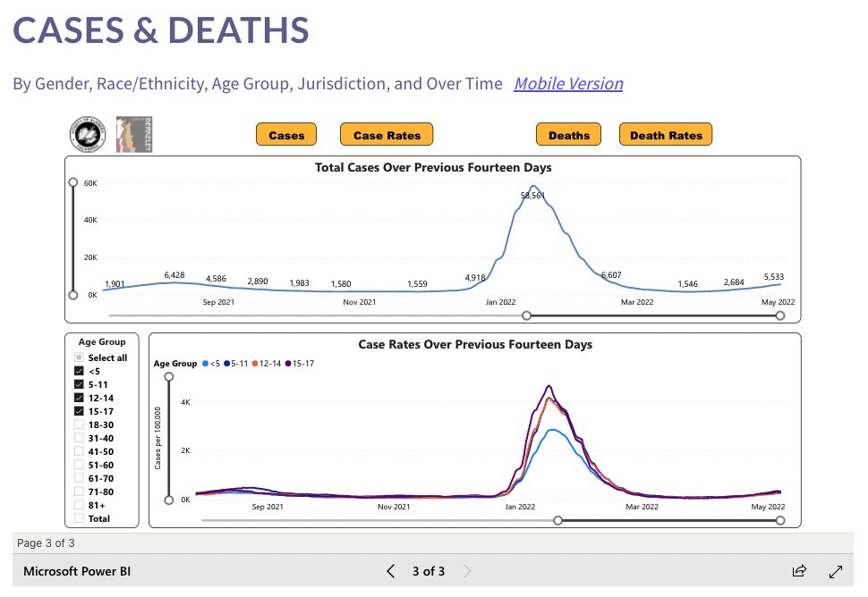Click the Total Cases date range slider handle
Image resolution: width=868 pixels, height=597 pixels.
527,315
